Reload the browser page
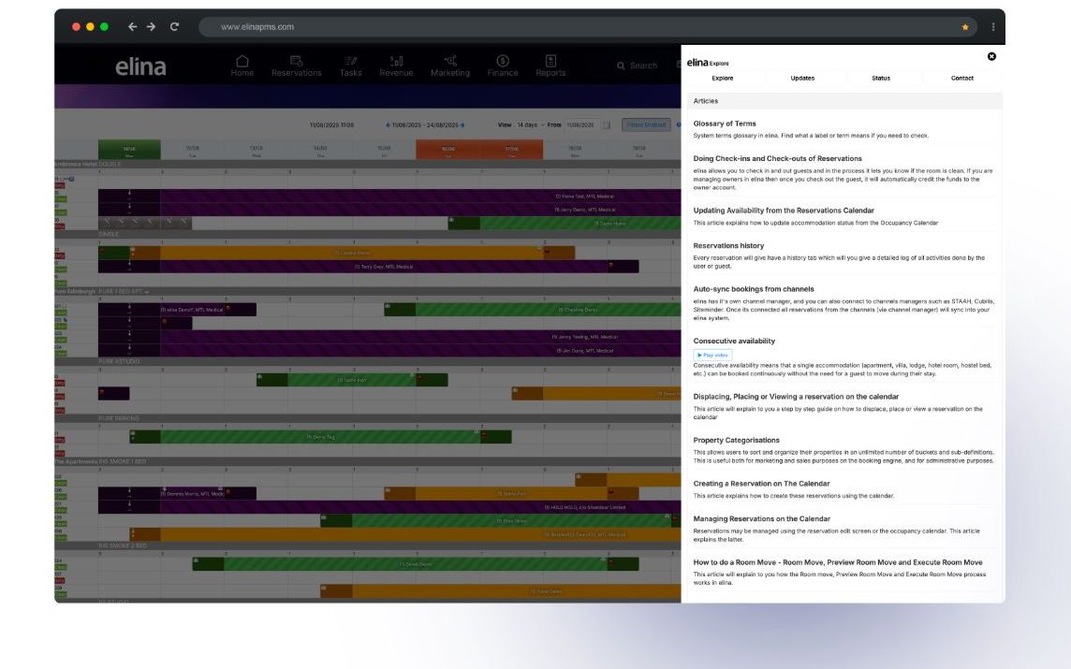 point(174,26)
